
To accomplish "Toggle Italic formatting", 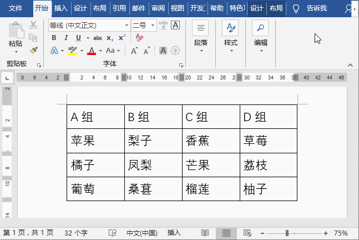I will (x=65, y=38).
